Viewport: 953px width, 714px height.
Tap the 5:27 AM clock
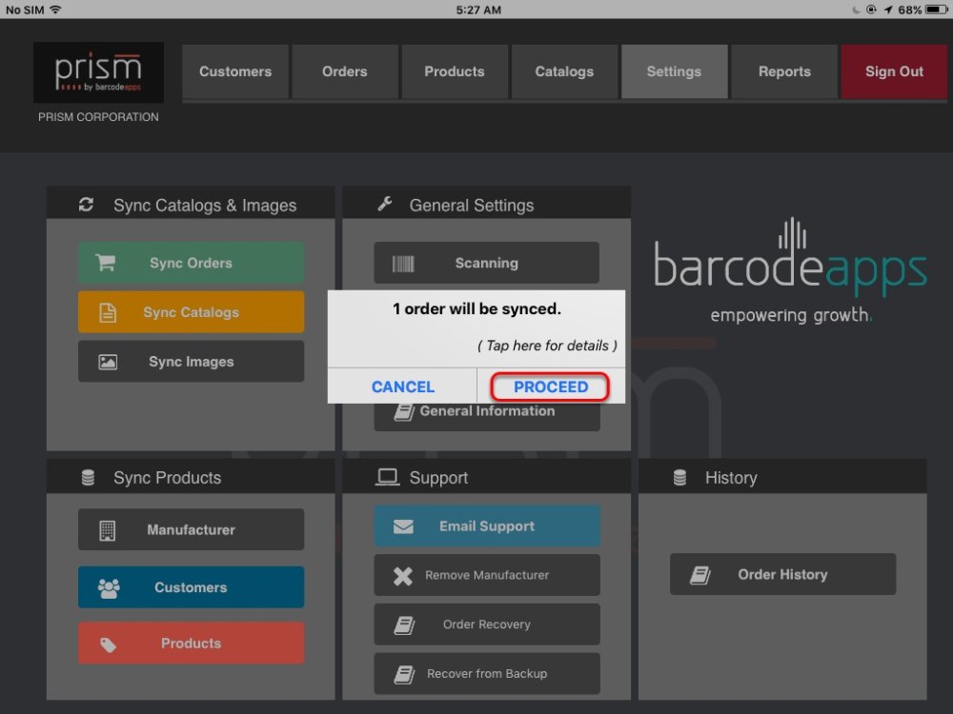click(478, 10)
